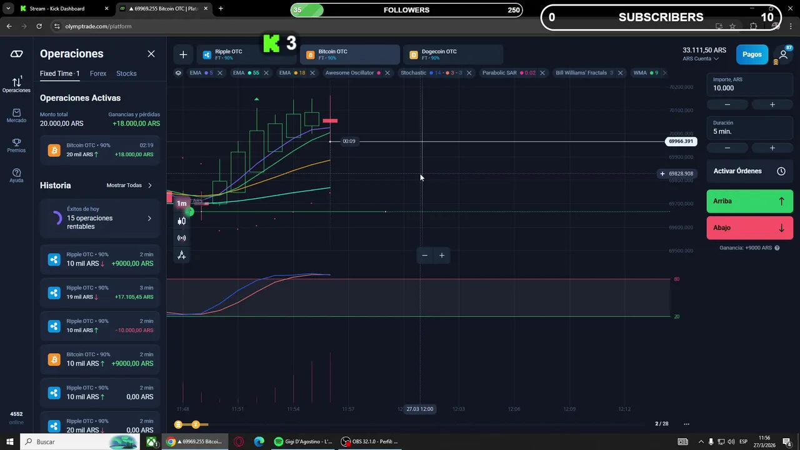The width and height of the screenshot is (800, 450).
Task: Open Mostrar Todas history link
Action: pyautogui.click(x=129, y=186)
